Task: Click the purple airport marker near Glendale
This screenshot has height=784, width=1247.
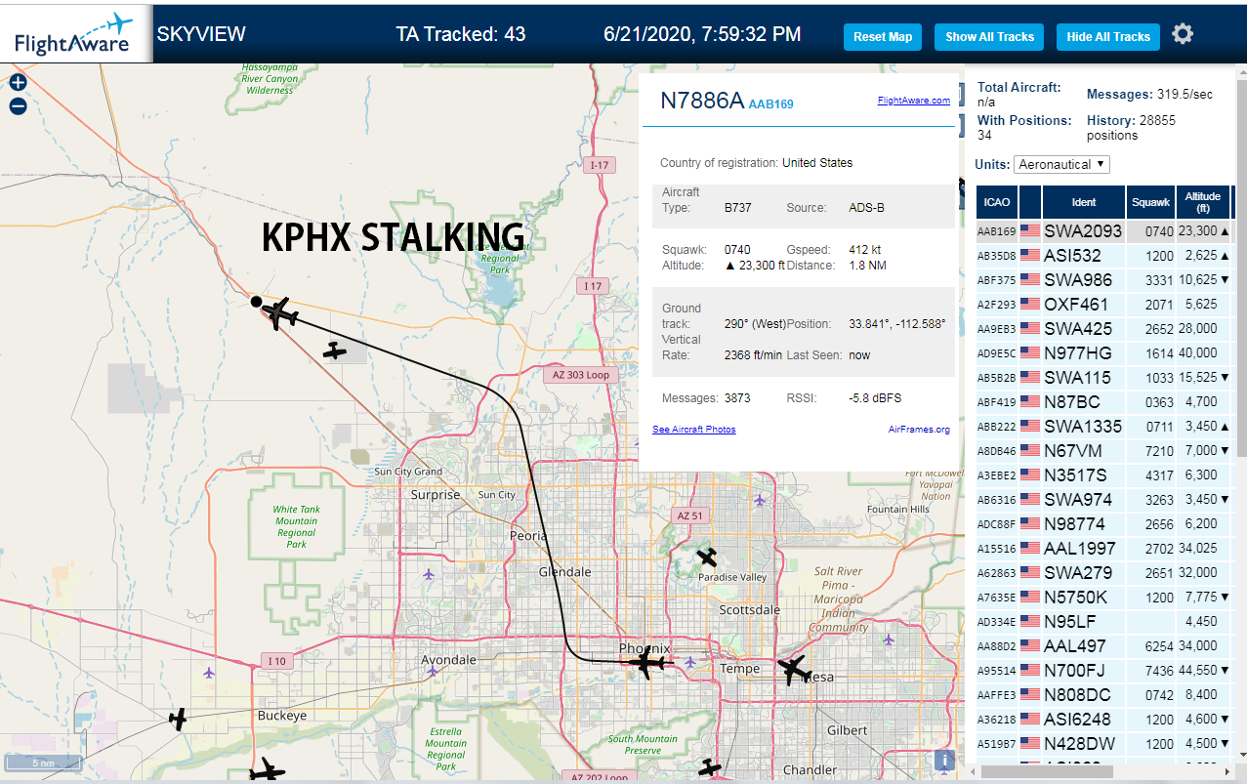Action: click(429, 573)
